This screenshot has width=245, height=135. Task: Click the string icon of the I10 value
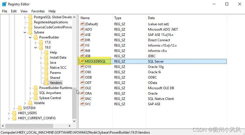tap(82, 45)
